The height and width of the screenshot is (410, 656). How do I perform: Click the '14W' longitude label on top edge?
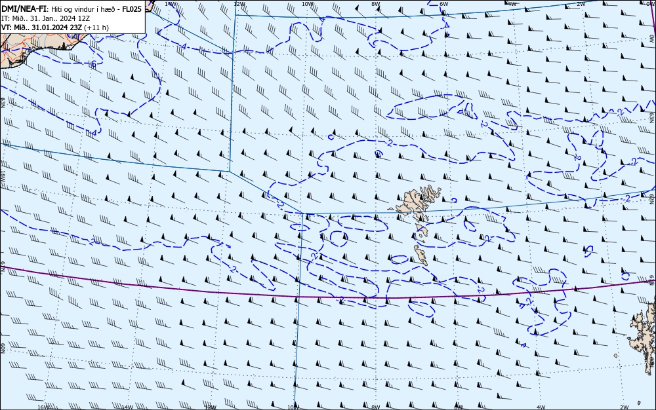(x=171, y=3)
